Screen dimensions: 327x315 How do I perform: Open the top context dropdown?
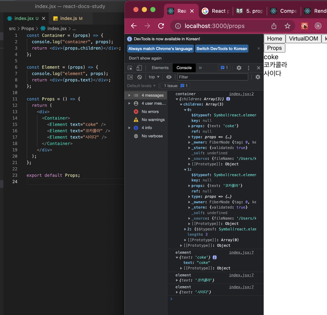154,77
